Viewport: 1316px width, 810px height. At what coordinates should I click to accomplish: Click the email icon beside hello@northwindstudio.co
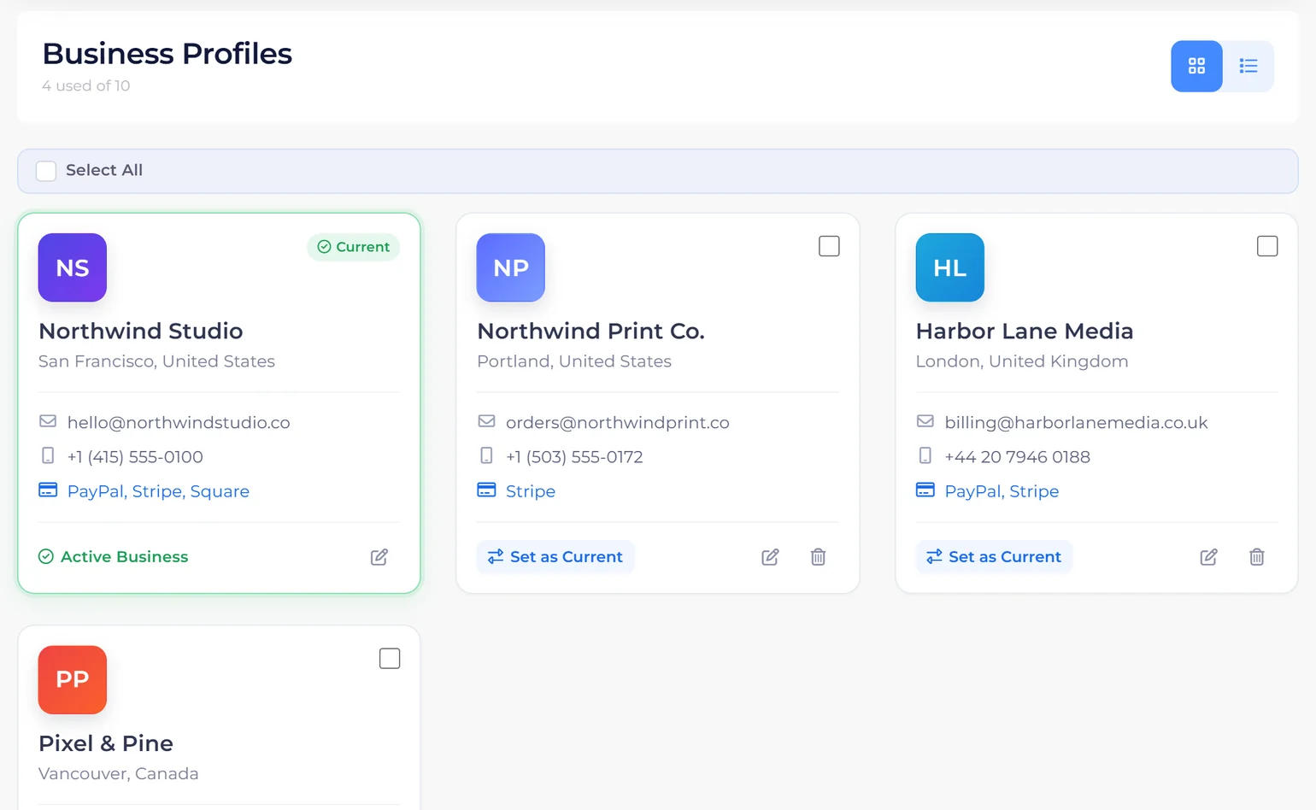pyautogui.click(x=48, y=421)
